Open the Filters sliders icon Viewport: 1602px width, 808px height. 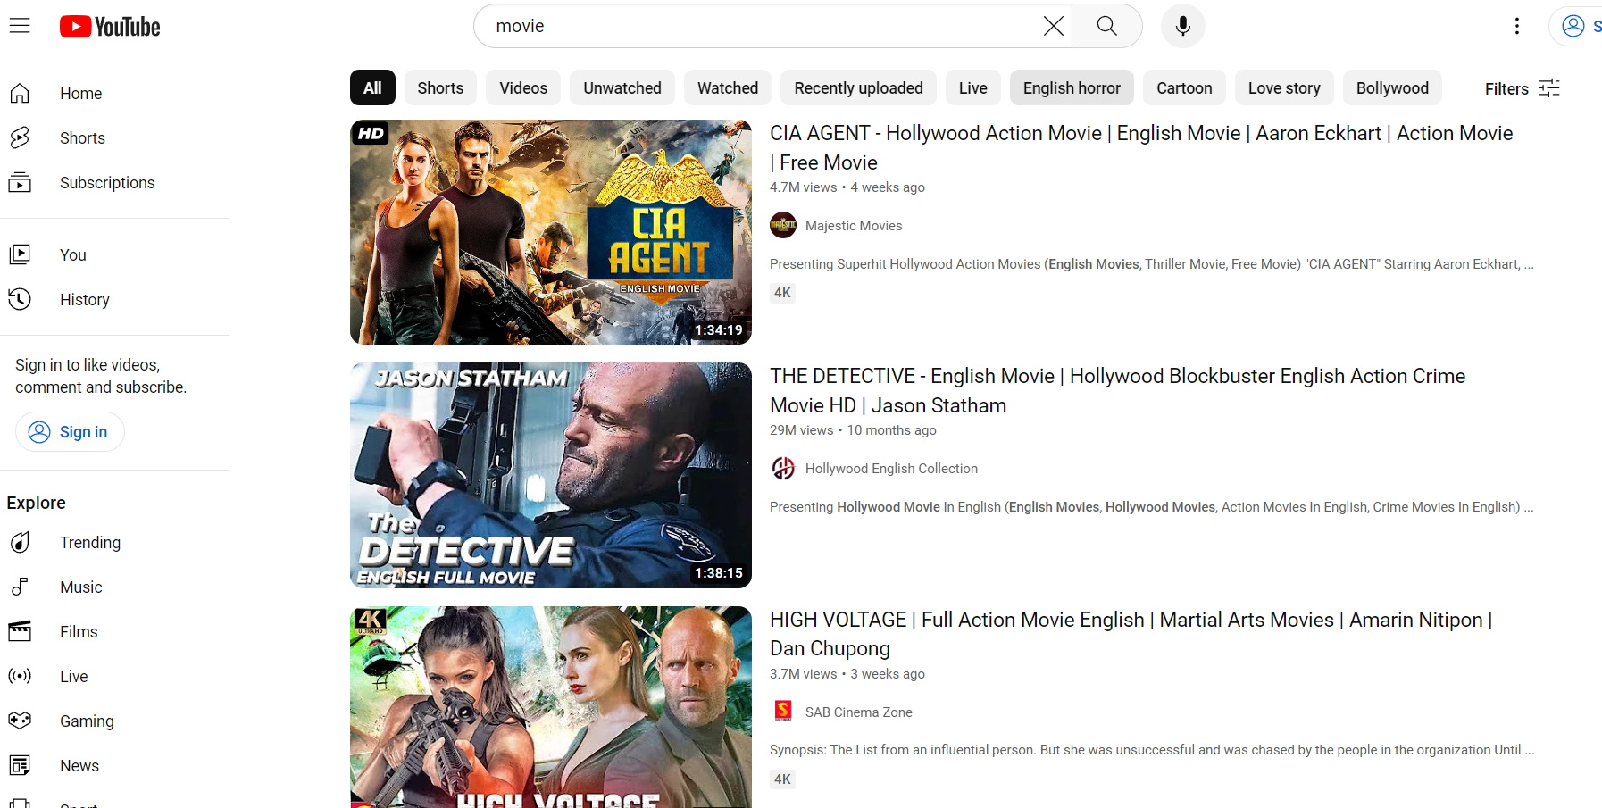[1549, 87]
